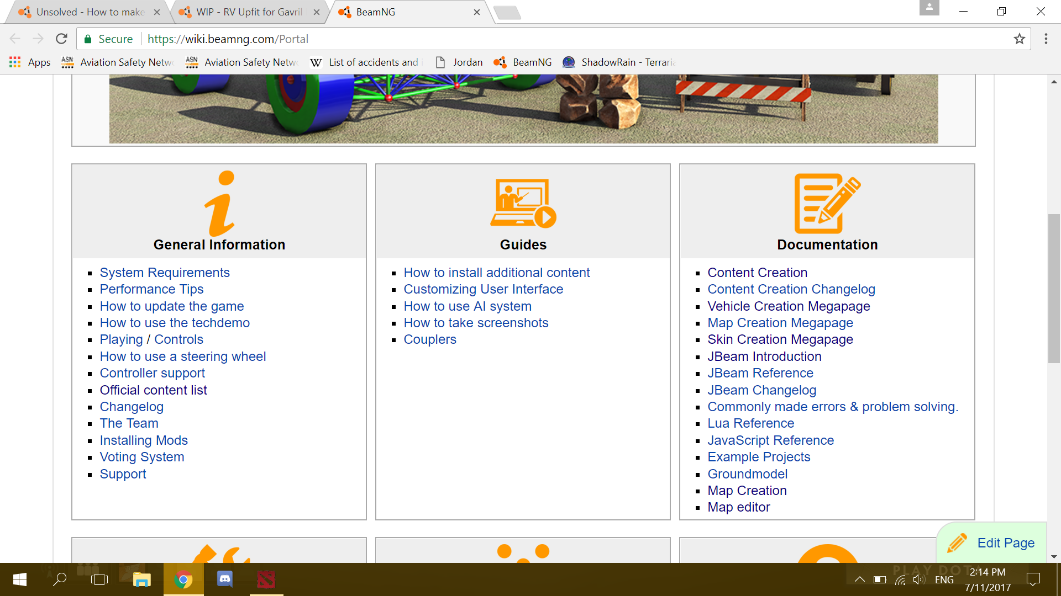Open the ShadowRain - Terraria bookmark
This screenshot has width=1061, height=596.
(x=619, y=62)
